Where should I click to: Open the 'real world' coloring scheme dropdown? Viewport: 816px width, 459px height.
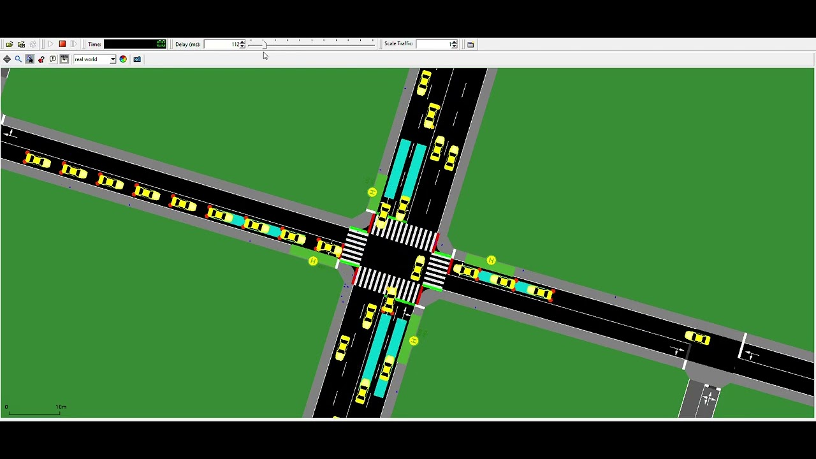pyautogui.click(x=95, y=59)
